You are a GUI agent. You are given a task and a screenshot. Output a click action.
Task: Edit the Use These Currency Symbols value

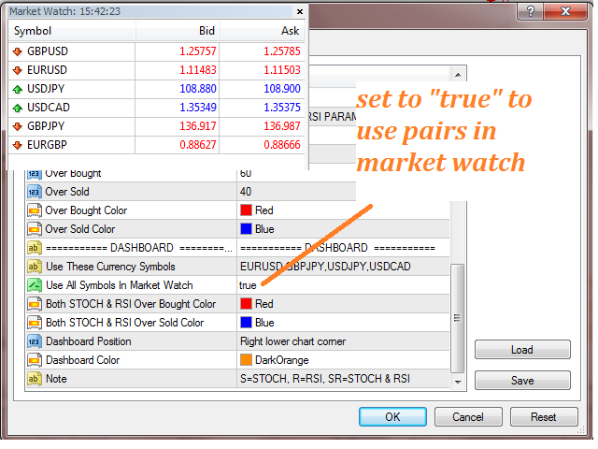point(343,267)
